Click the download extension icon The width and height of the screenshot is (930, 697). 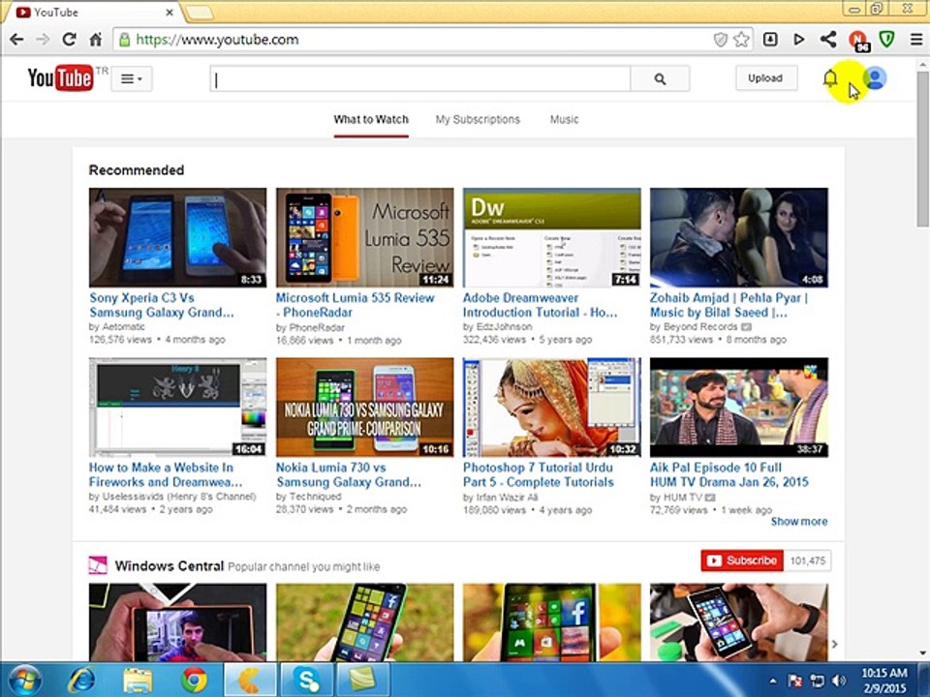point(770,40)
